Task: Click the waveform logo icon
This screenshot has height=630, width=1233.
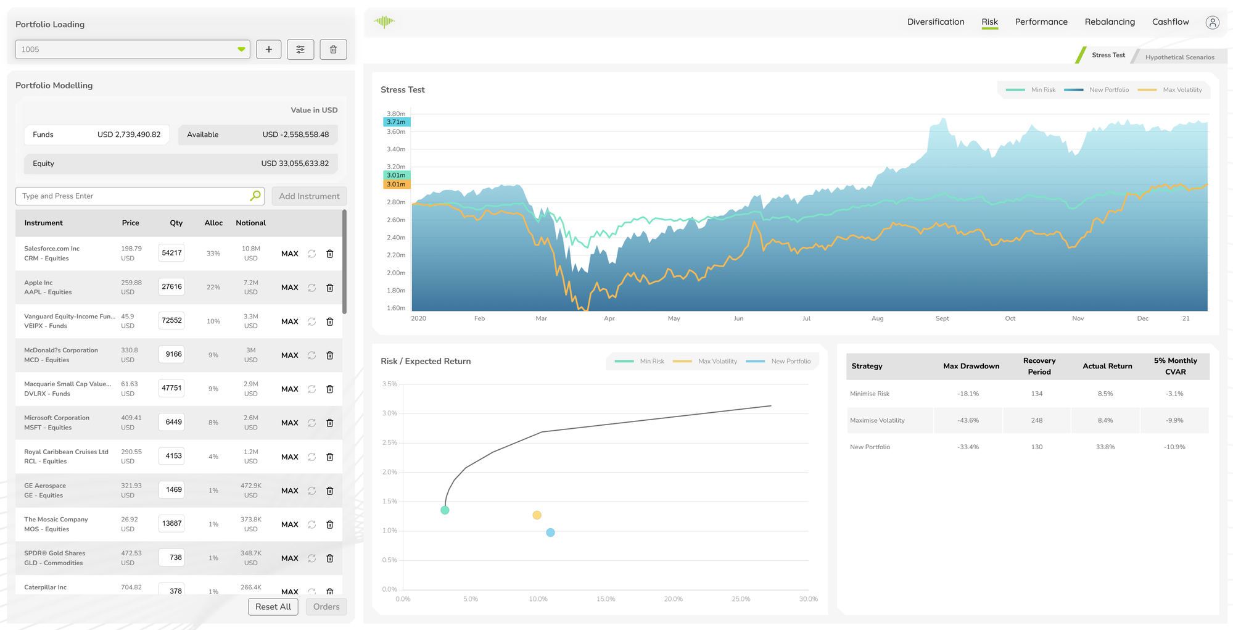Action: point(384,20)
